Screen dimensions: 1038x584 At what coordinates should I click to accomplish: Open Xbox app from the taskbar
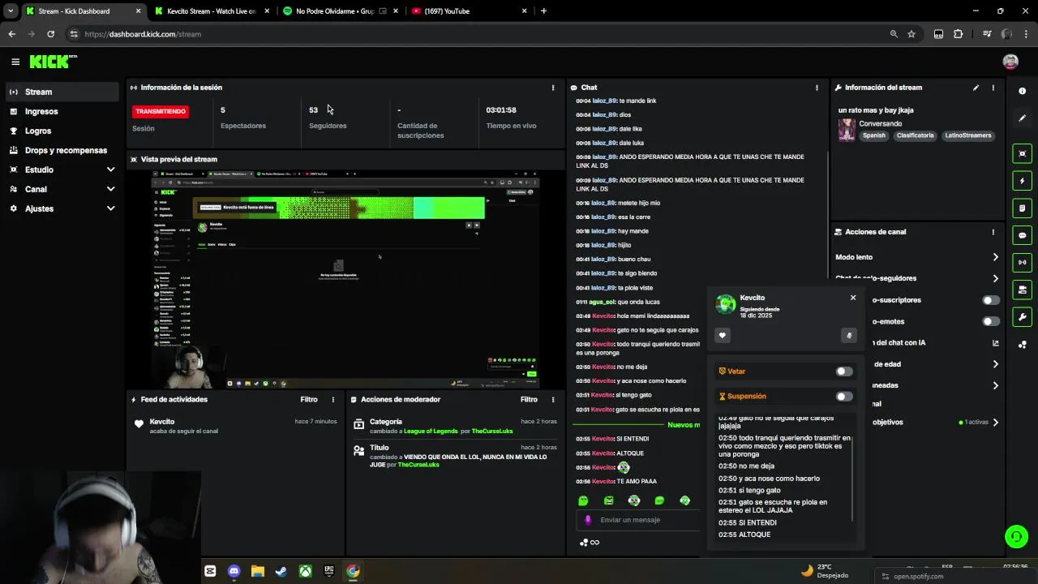point(305,571)
